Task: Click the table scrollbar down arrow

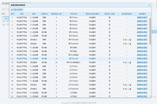Action: [150, 96]
